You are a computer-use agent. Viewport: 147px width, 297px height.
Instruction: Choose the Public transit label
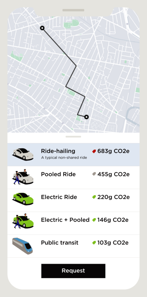click(59, 243)
